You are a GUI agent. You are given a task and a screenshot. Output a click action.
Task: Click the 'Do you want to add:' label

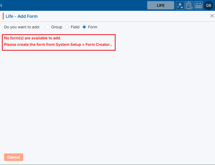22,27
